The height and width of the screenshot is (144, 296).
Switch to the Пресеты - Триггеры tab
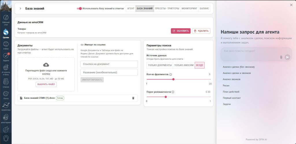tap(167, 8)
